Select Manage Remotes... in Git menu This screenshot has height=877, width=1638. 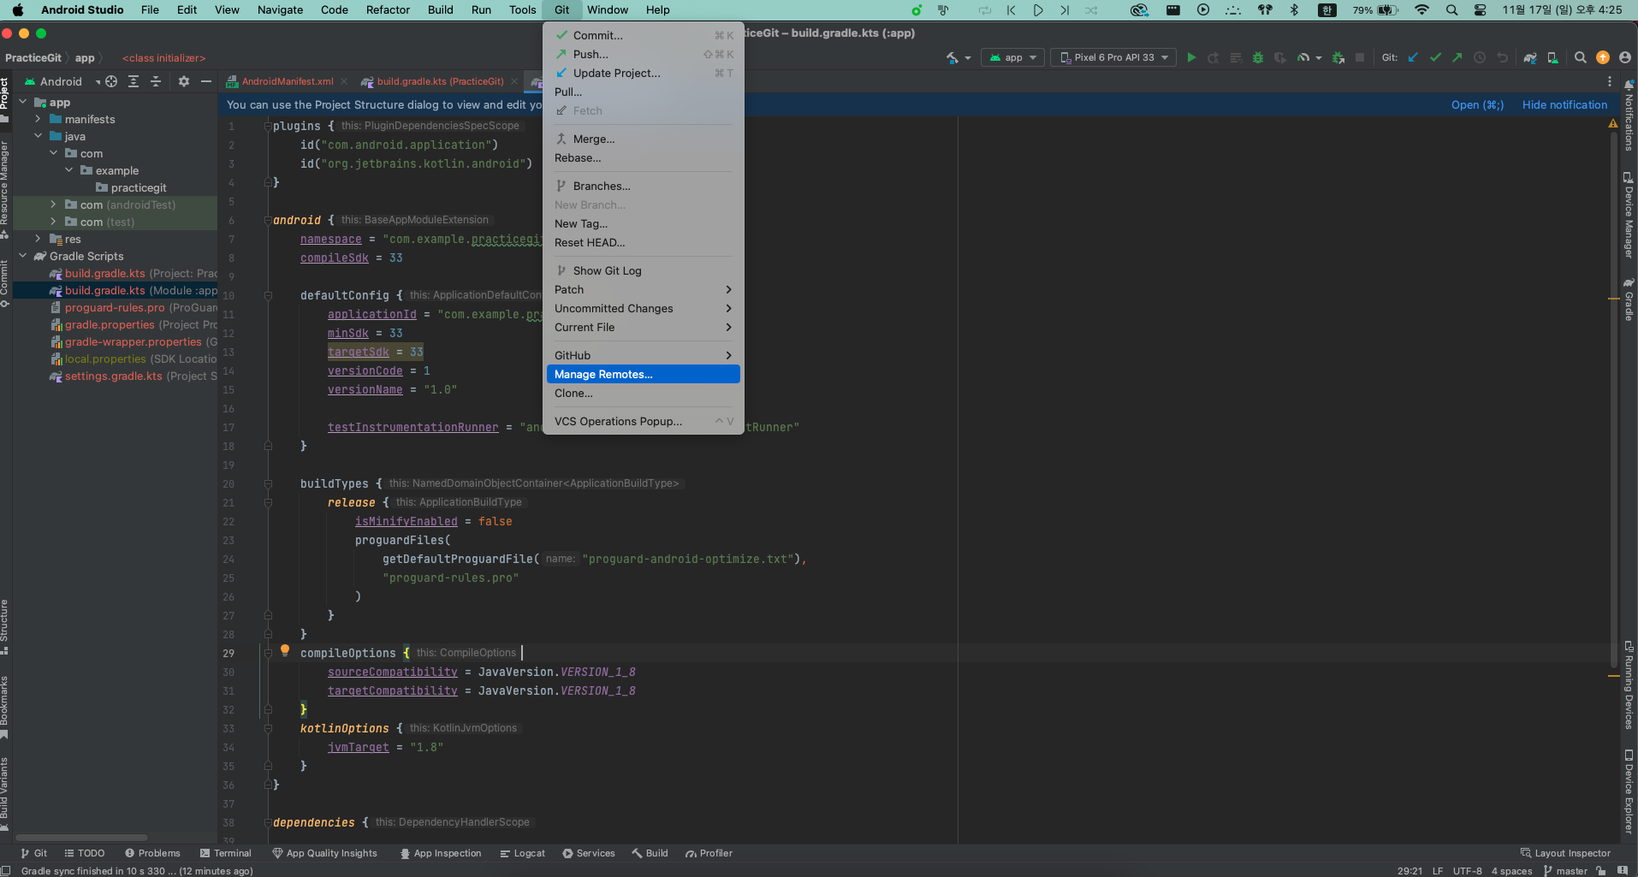coord(643,374)
